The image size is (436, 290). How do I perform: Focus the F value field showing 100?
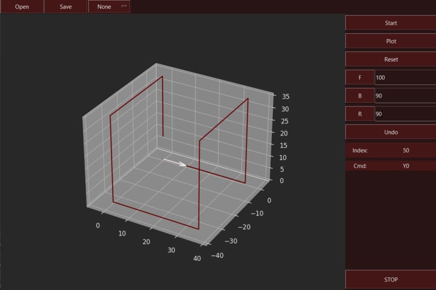point(405,77)
